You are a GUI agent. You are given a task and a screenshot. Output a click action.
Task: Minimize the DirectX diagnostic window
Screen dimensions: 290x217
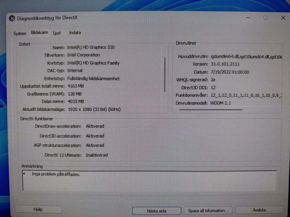pos(248,18)
